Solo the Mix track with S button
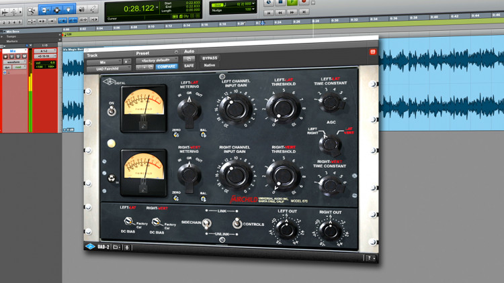Screen dimensions: 504x283 pos(18,56)
